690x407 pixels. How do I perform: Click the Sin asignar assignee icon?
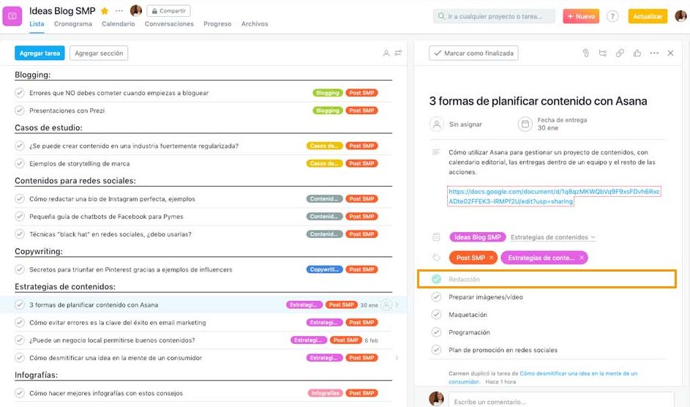[437, 124]
